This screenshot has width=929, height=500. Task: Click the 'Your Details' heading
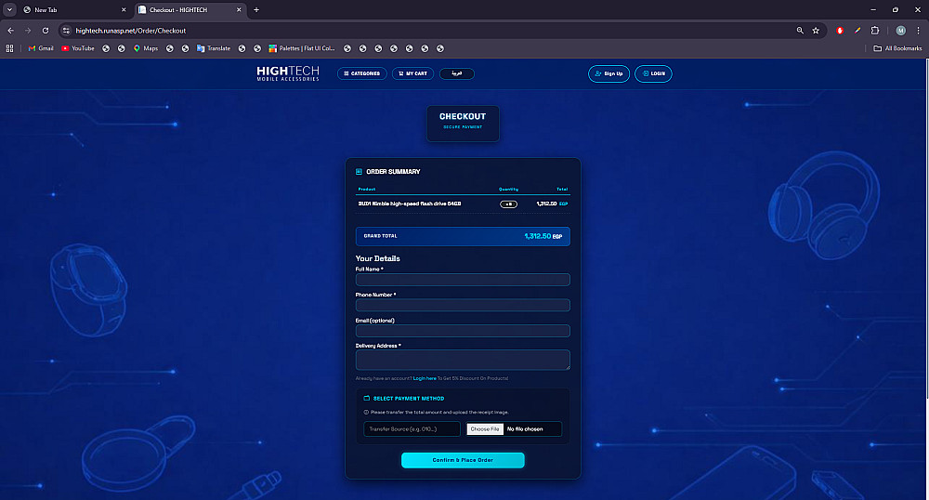pyautogui.click(x=377, y=258)
